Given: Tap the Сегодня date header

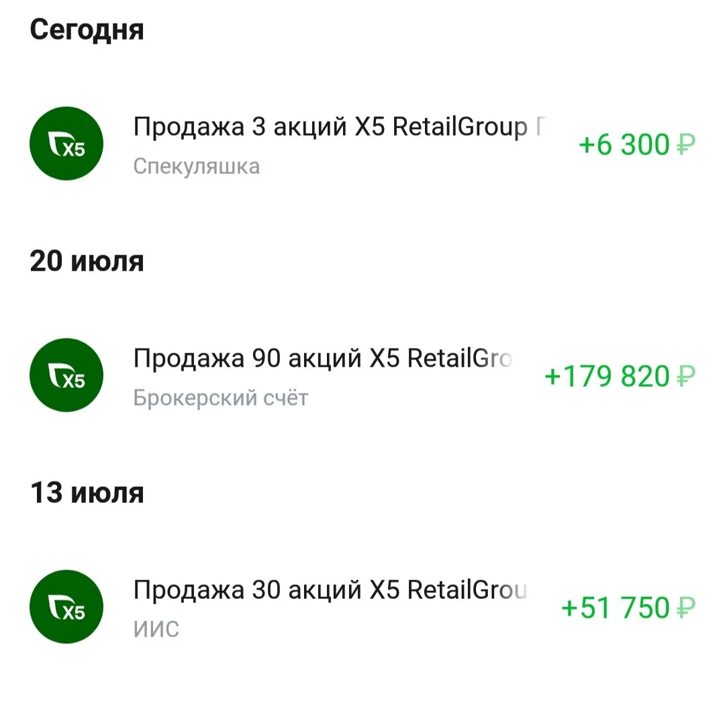Looking at the screenshot, I should (87, 30).
